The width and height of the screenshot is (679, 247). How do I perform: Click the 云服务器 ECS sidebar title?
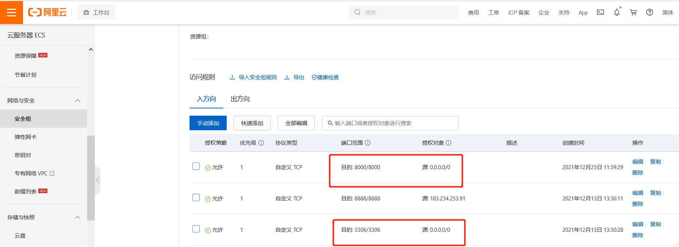26,35
